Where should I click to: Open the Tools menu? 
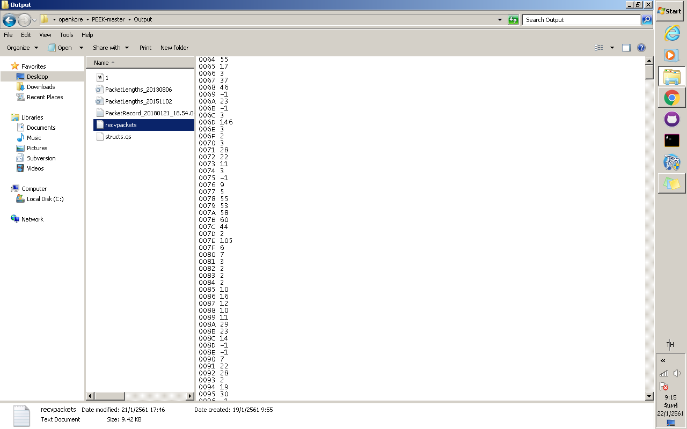click(x=66, y=35)
